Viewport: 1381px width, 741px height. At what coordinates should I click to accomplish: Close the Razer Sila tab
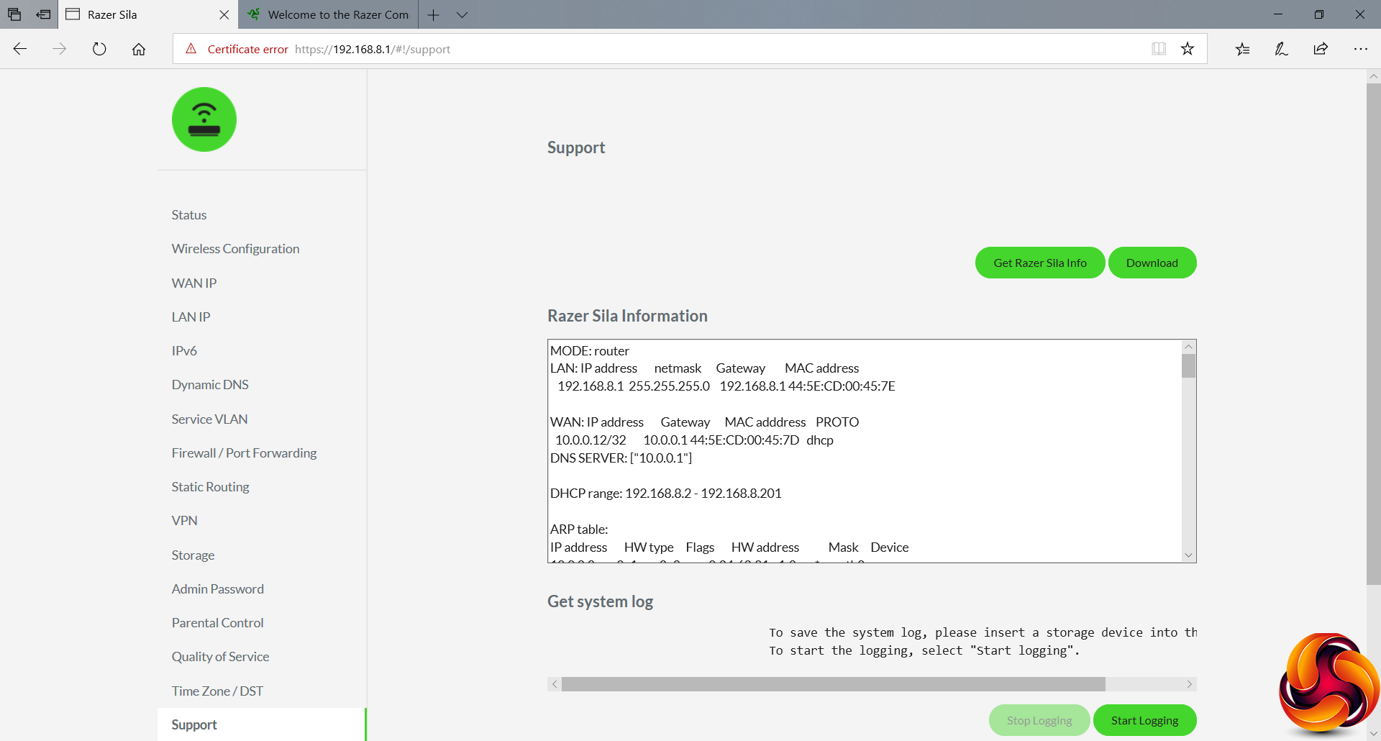(x=224, y=14)
